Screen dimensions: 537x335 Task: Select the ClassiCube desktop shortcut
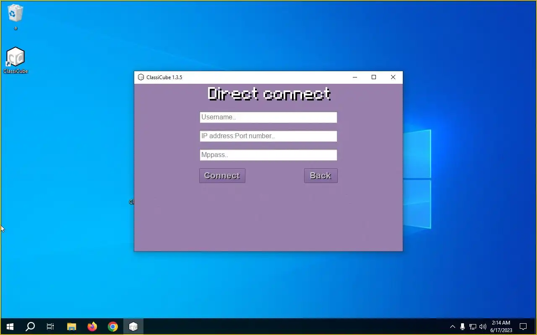[x=16, y=60]
